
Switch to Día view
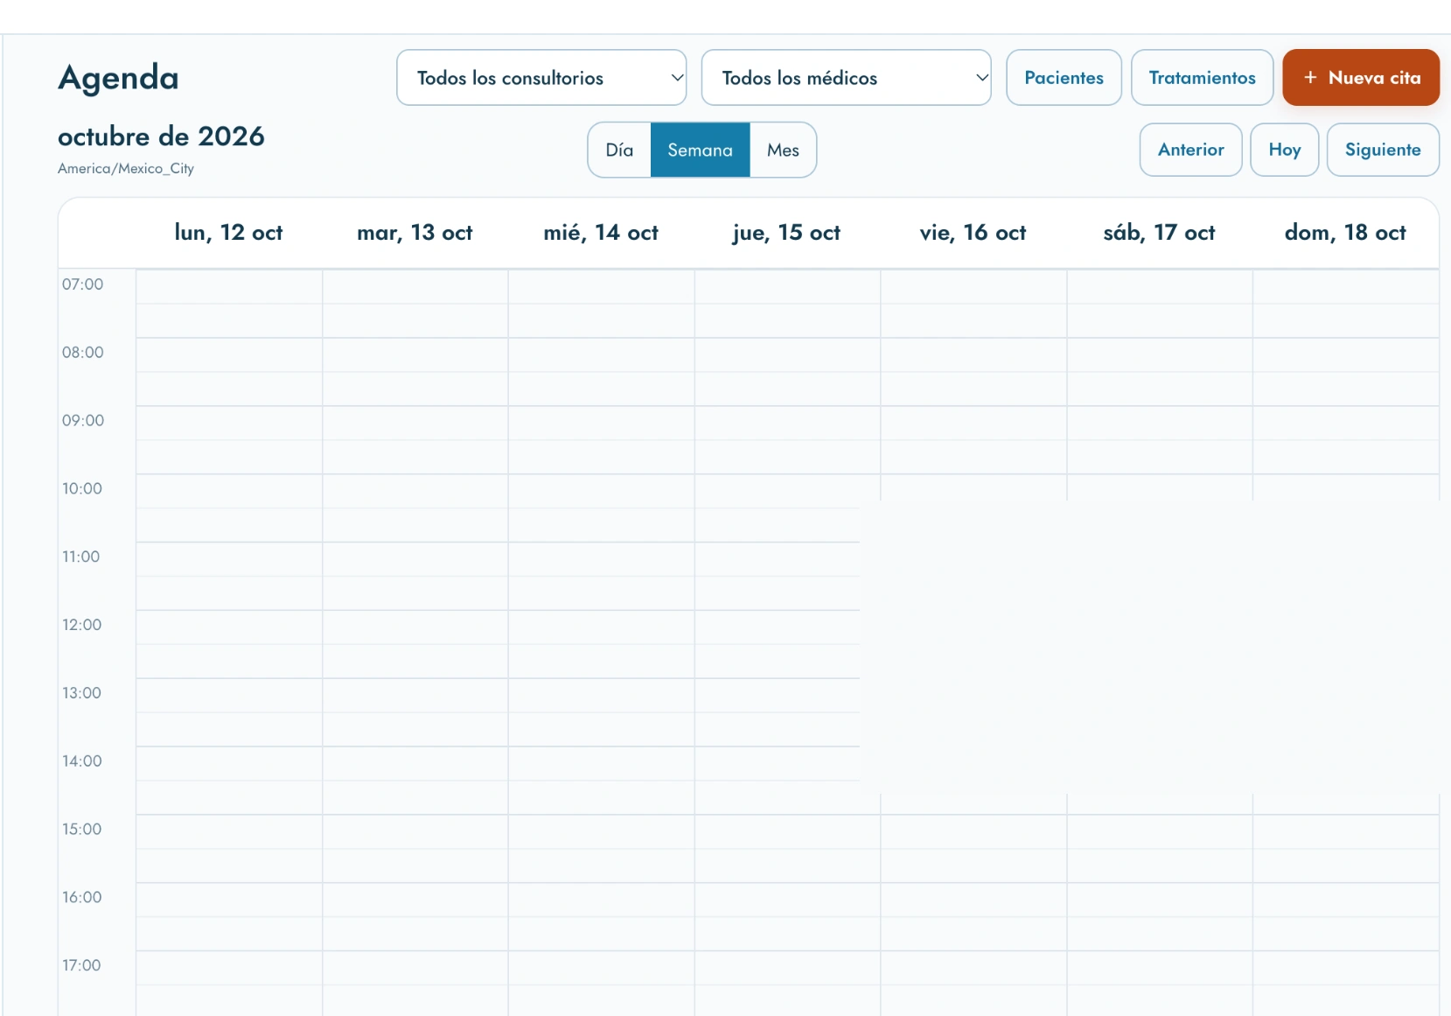coord(619,151)
